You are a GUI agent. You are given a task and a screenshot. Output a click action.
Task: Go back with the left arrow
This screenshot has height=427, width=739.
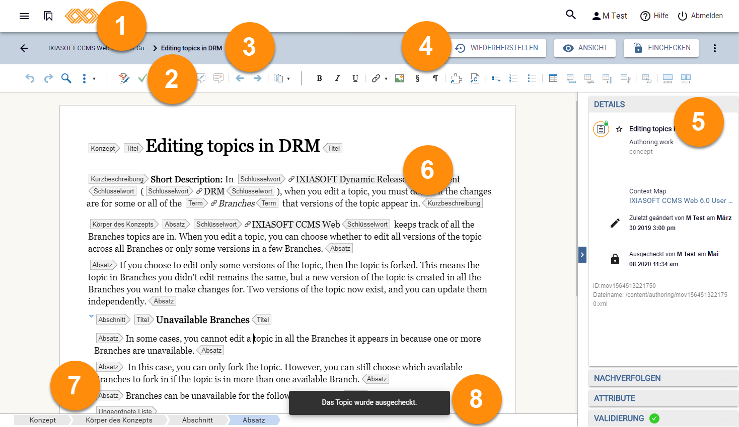click(24, 48)
